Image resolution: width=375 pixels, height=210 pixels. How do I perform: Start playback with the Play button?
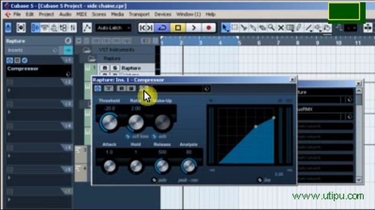pyautogui.click(x=193, y=28)
